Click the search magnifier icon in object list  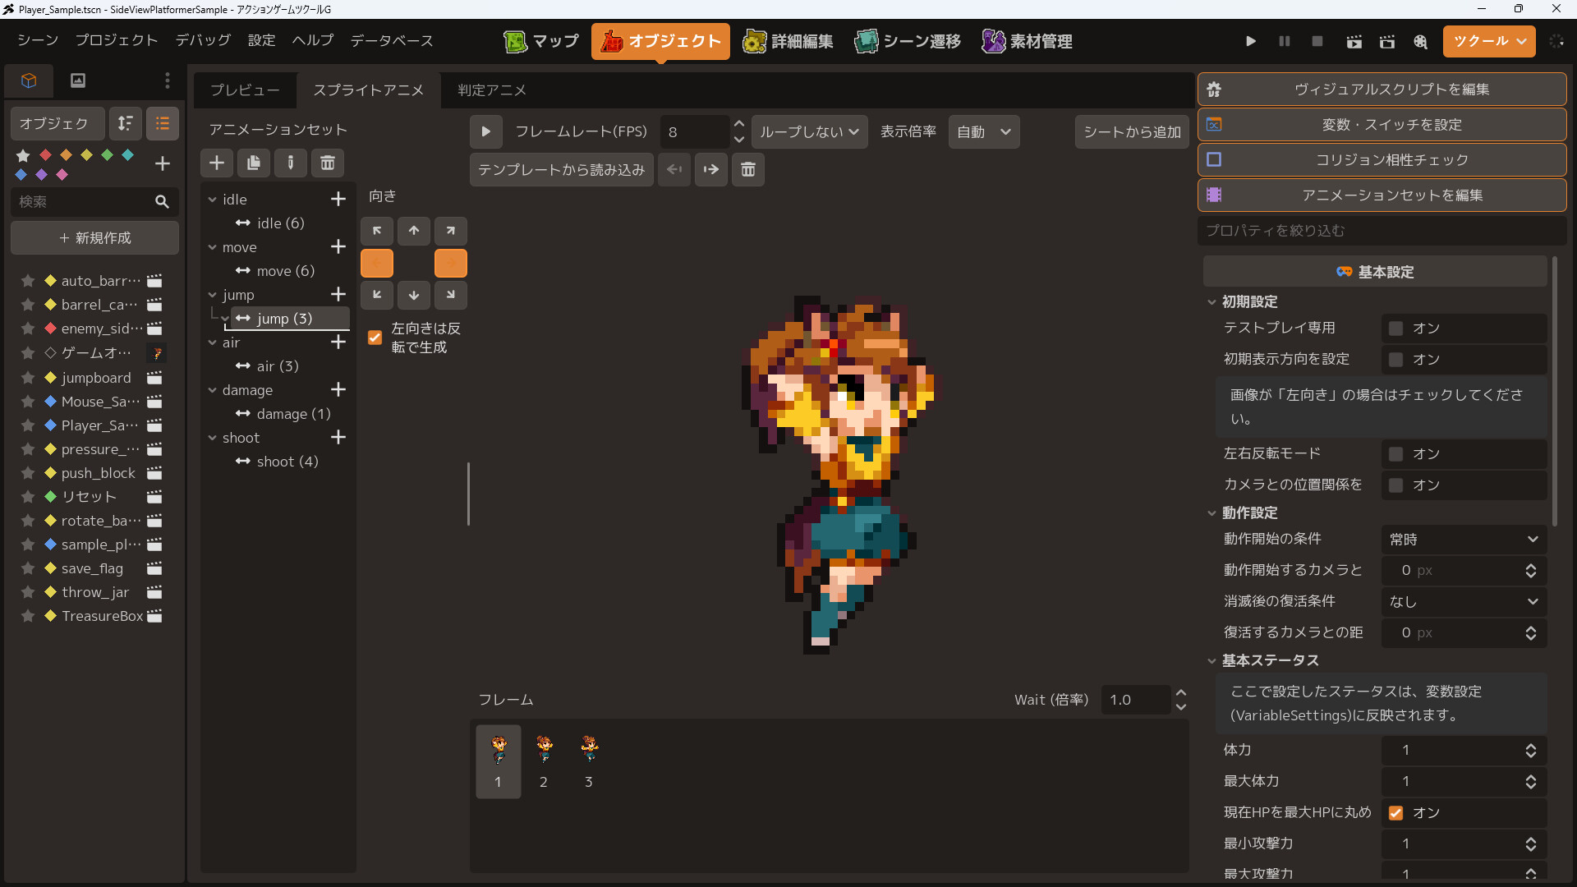click(x=162, y=202)
